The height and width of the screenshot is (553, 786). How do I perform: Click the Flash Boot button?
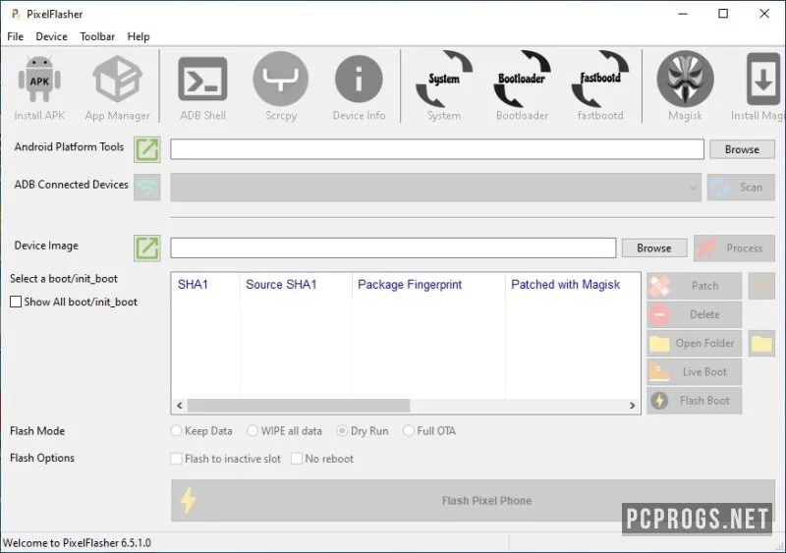coord(695,401)
